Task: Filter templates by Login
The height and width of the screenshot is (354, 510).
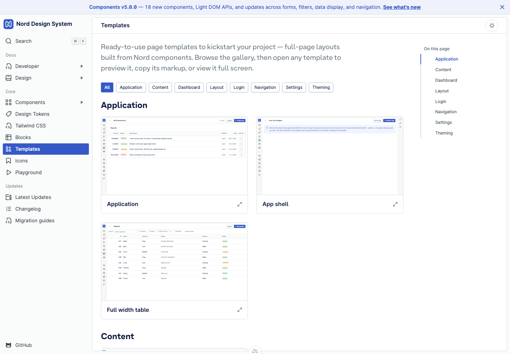Action: click(x=239, y=87)
